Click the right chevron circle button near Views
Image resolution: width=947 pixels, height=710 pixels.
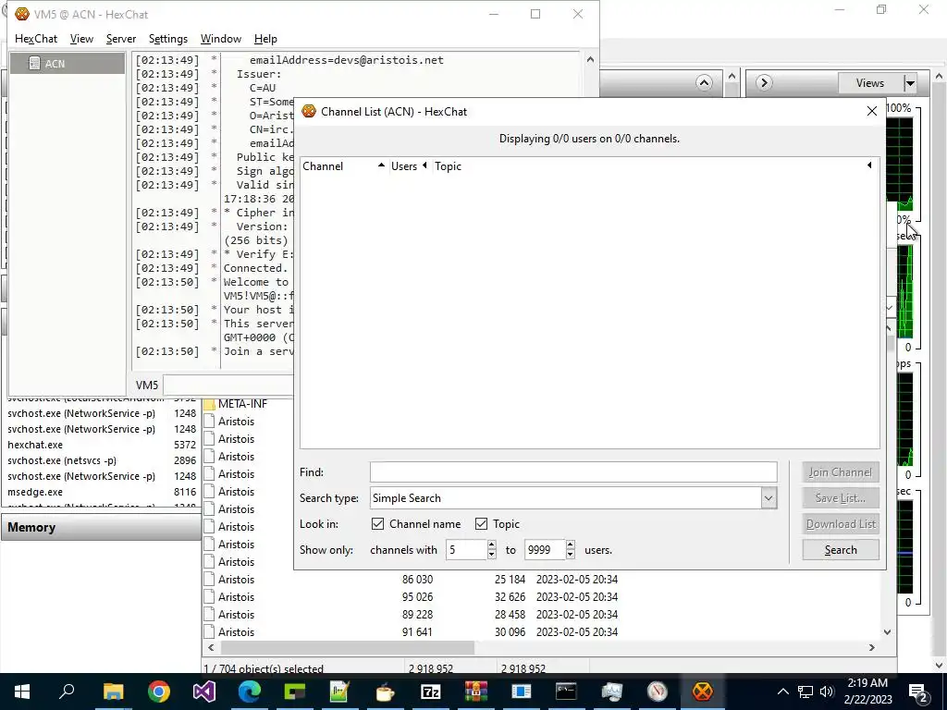click(x=764, y=82)
